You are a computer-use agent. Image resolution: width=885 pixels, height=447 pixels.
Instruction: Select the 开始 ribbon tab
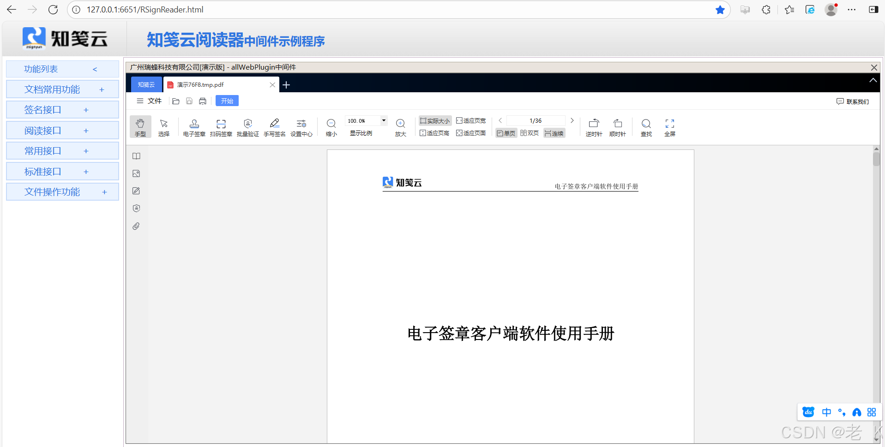coord(227,101)
